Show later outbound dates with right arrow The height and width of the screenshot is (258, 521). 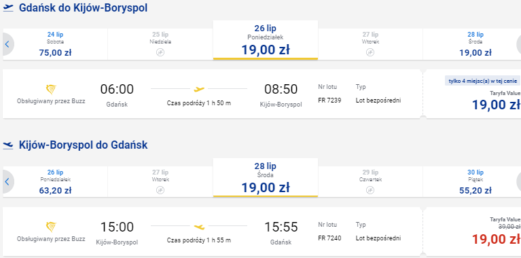click(x=518, y=44)
